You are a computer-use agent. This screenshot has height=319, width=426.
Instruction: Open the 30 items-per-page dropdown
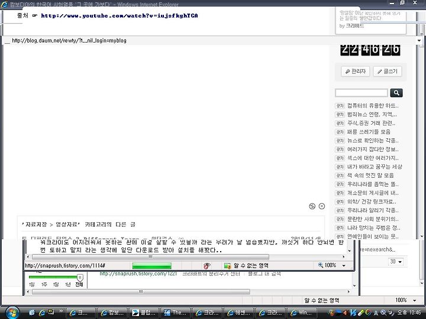(x=396, y=262)
